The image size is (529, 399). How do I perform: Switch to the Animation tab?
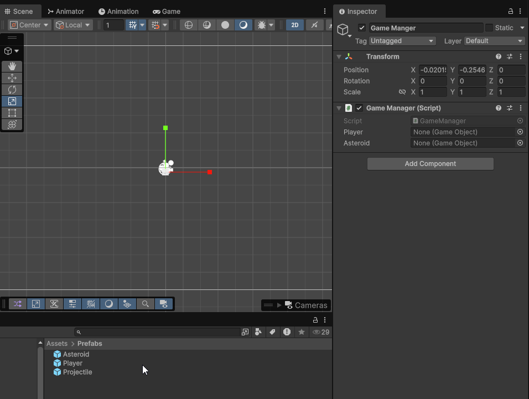pyautogui.click(x=118, y=12)
